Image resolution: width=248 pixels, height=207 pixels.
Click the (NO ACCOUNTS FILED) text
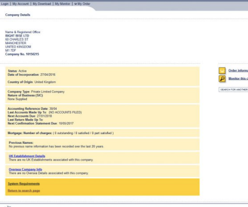click(65, 112)
